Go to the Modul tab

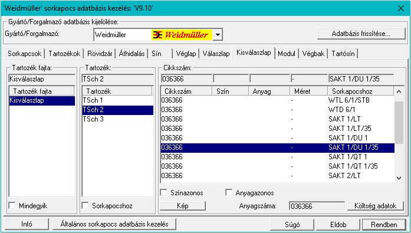[x=287, y=54]
